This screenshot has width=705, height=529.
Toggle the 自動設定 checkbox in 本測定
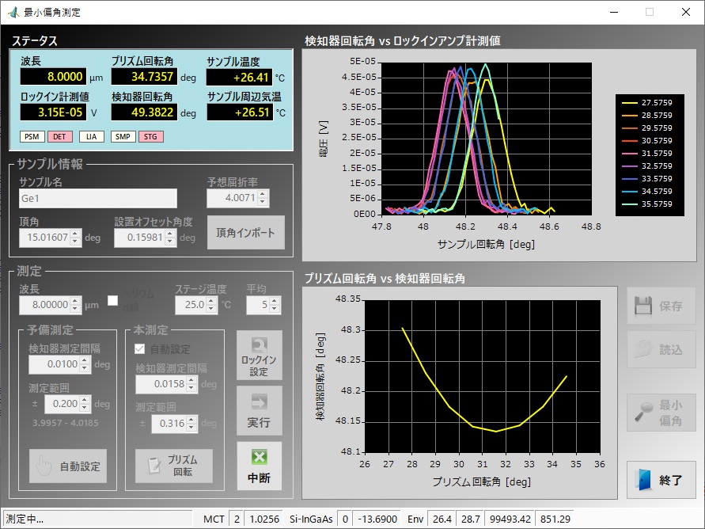tap(140, 348)
